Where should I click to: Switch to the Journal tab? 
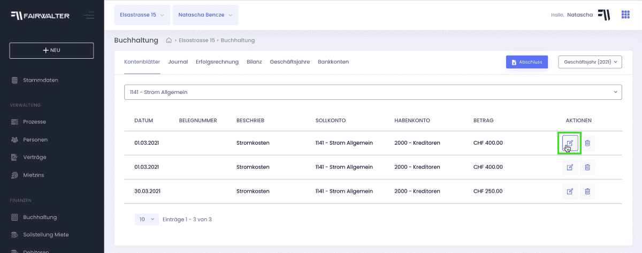pos(178,62)
